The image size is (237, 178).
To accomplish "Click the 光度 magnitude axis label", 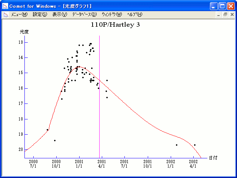I will pos(24,32).
